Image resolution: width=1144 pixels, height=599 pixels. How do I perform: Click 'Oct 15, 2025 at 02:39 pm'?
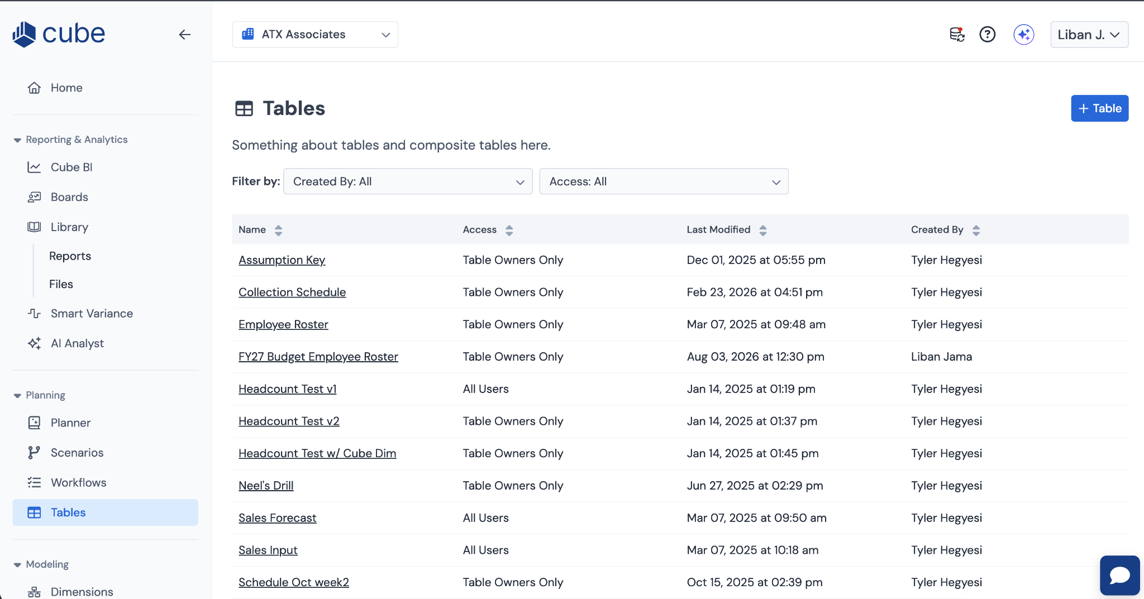pyautogui.click(x=755, y=583)
